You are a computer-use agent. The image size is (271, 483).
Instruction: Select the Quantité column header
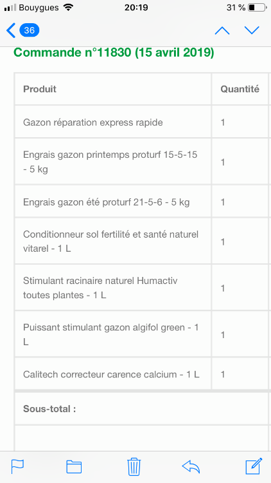[240, 89]
